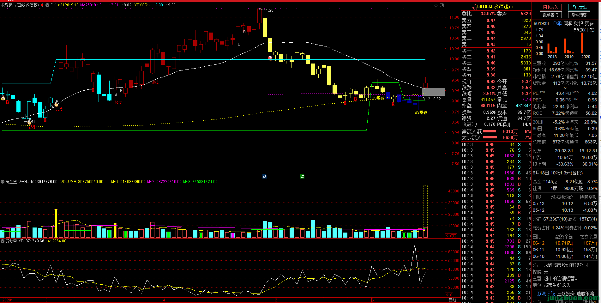
Task: Click the R 300 margin badge icon
Action: click(x=474, y=7)
